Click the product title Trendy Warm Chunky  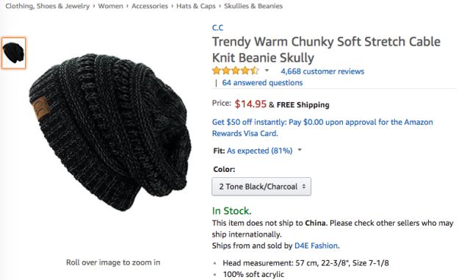point(326,49)
